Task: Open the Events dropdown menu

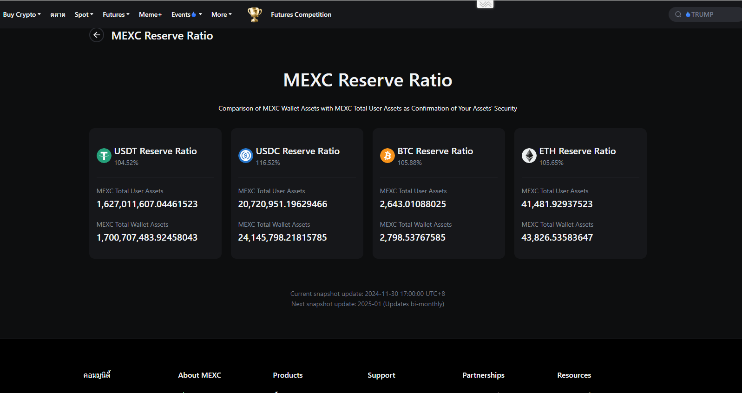Action: click(187, 14)
